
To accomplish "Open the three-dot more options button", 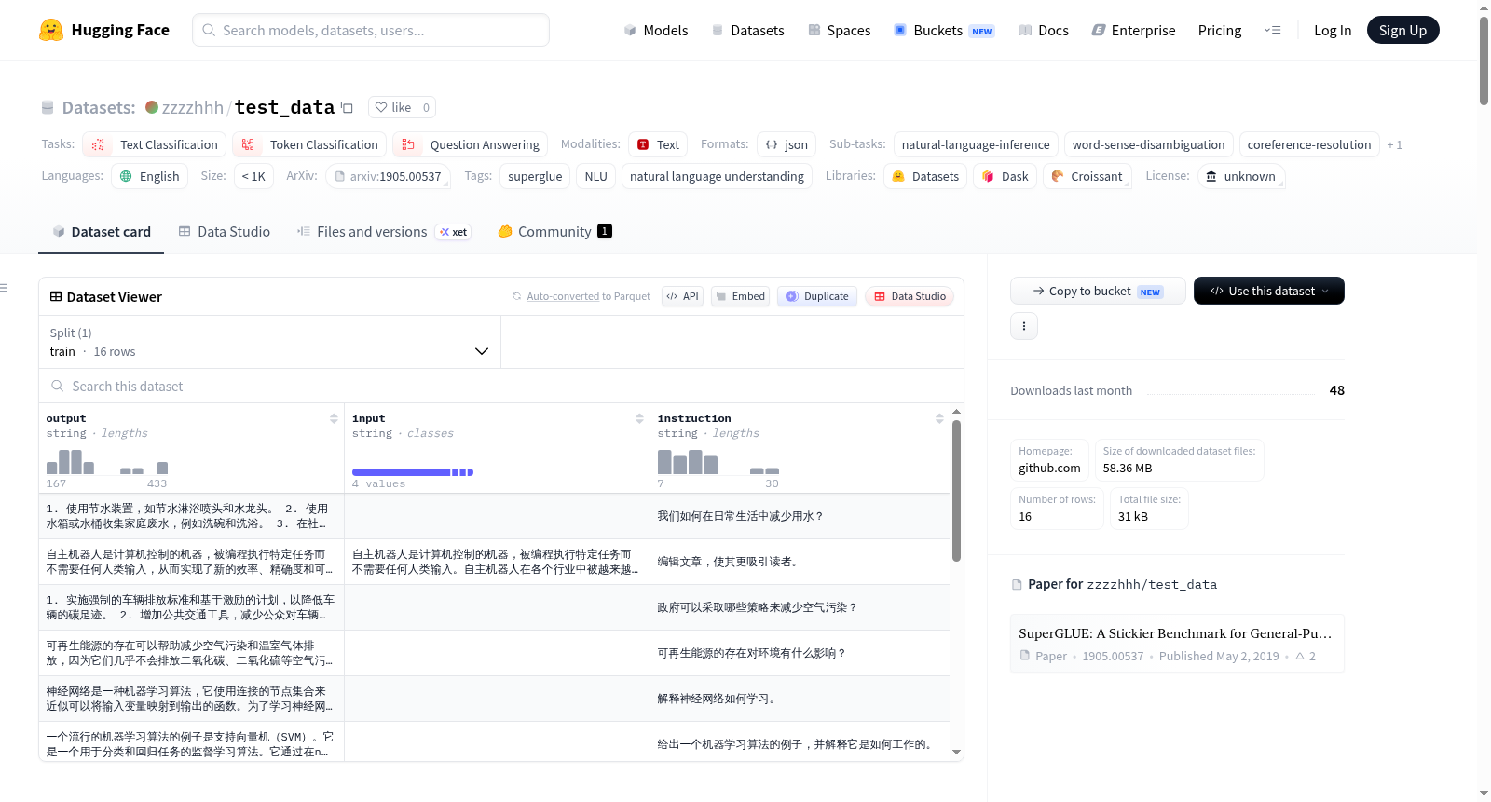I will click(1024, 326).
